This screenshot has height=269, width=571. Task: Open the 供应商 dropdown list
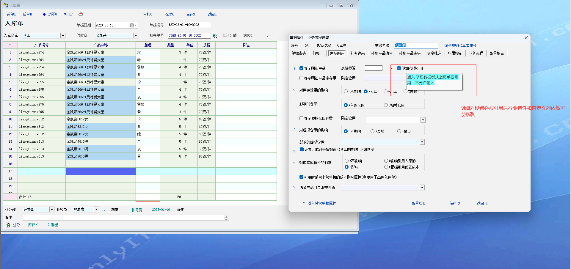coord(136,36)
